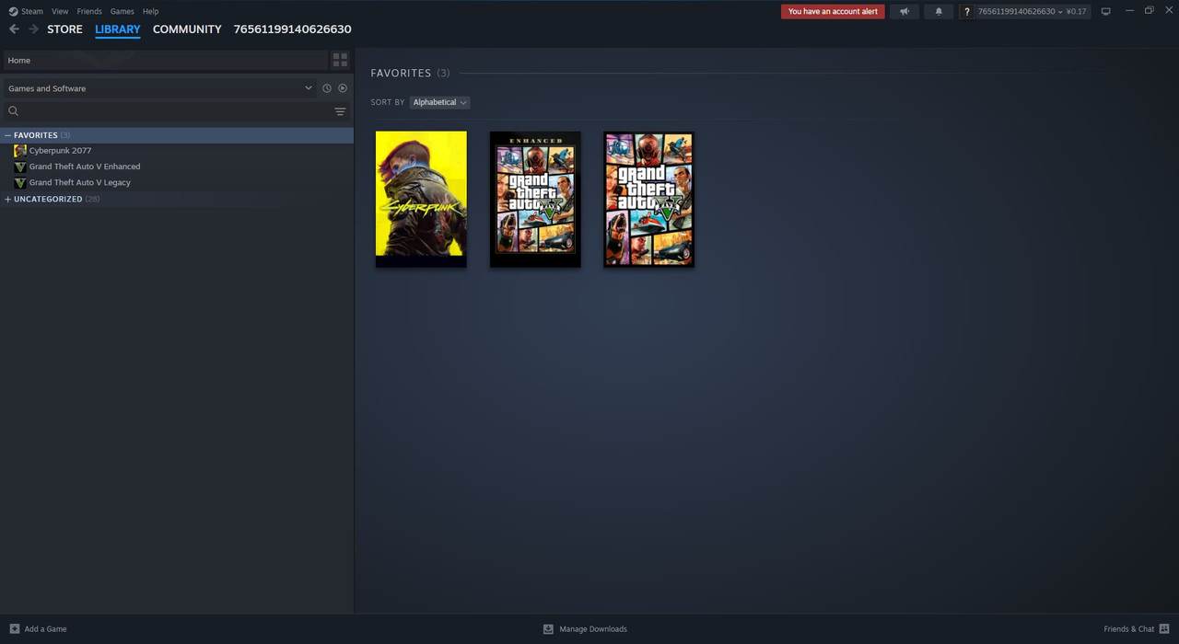Open the profile tab 76561199140626630
Screen dimensions: 1179x644
pos(292,29)
